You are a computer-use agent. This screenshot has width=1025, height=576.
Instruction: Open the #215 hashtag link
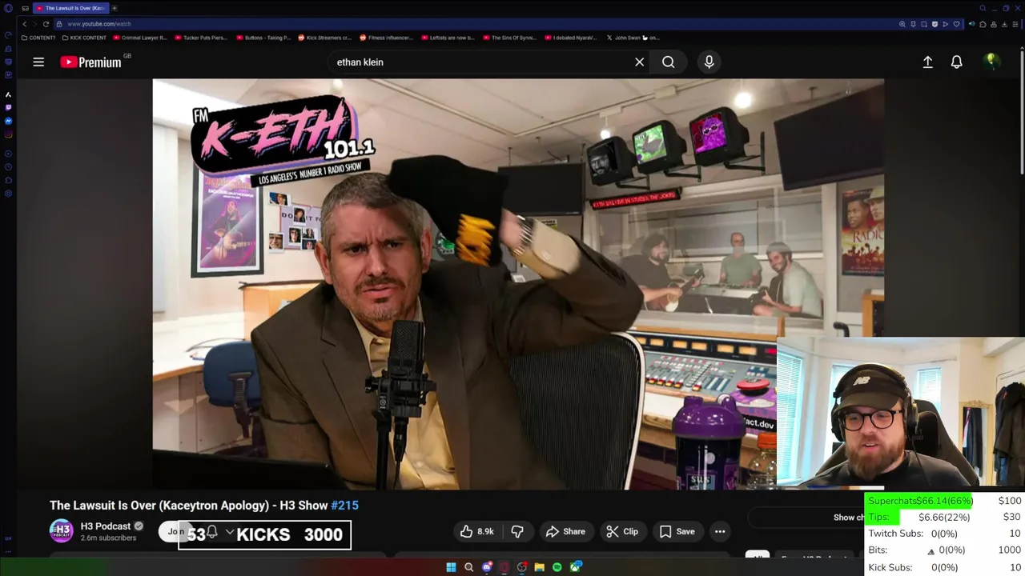(x=345, y=506)
